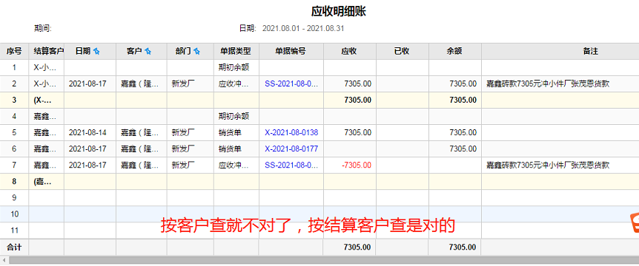Click the date range 2021.08.01 - 2021.08.31
The height and width of the screenshot is (266, 639).
[304, 29]
